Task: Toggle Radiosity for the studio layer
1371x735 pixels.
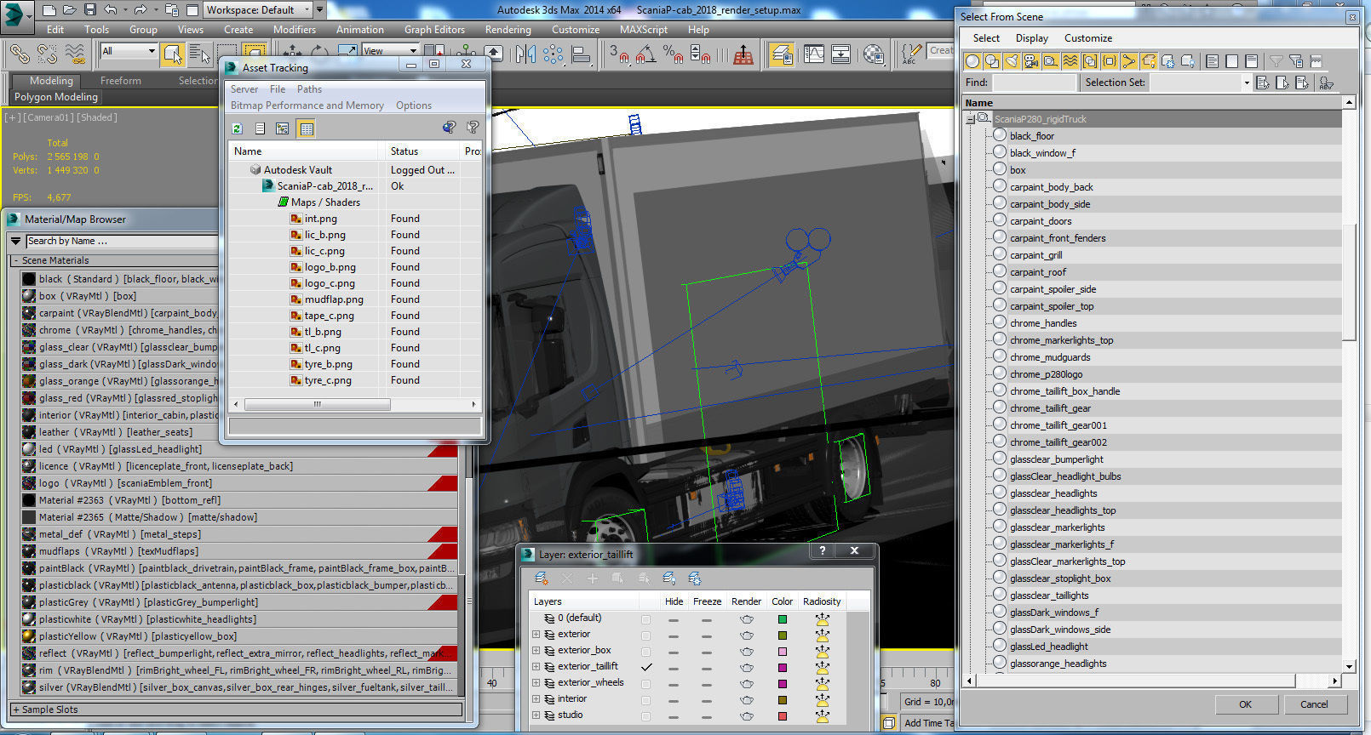Action: [x=822, y=716]
